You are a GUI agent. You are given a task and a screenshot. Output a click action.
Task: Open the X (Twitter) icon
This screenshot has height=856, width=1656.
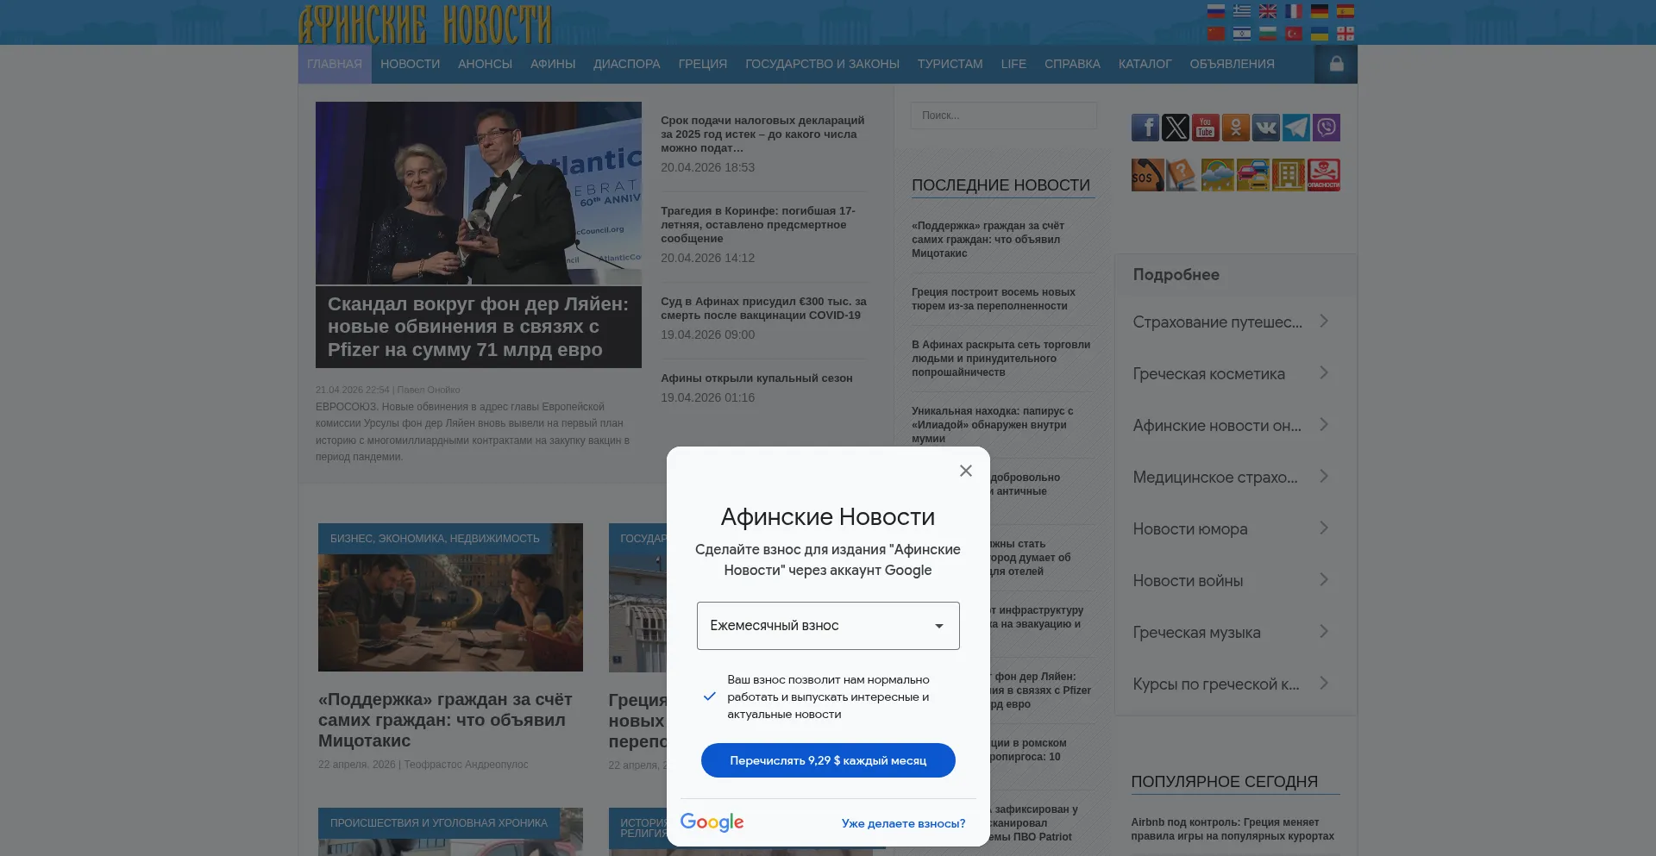[x=1176, y=128]
